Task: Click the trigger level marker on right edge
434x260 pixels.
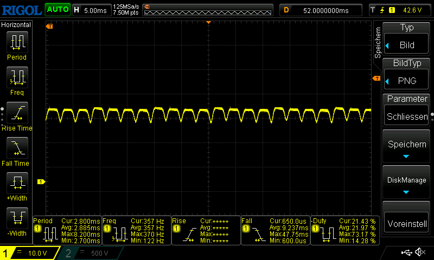Action: coord(376,79)
